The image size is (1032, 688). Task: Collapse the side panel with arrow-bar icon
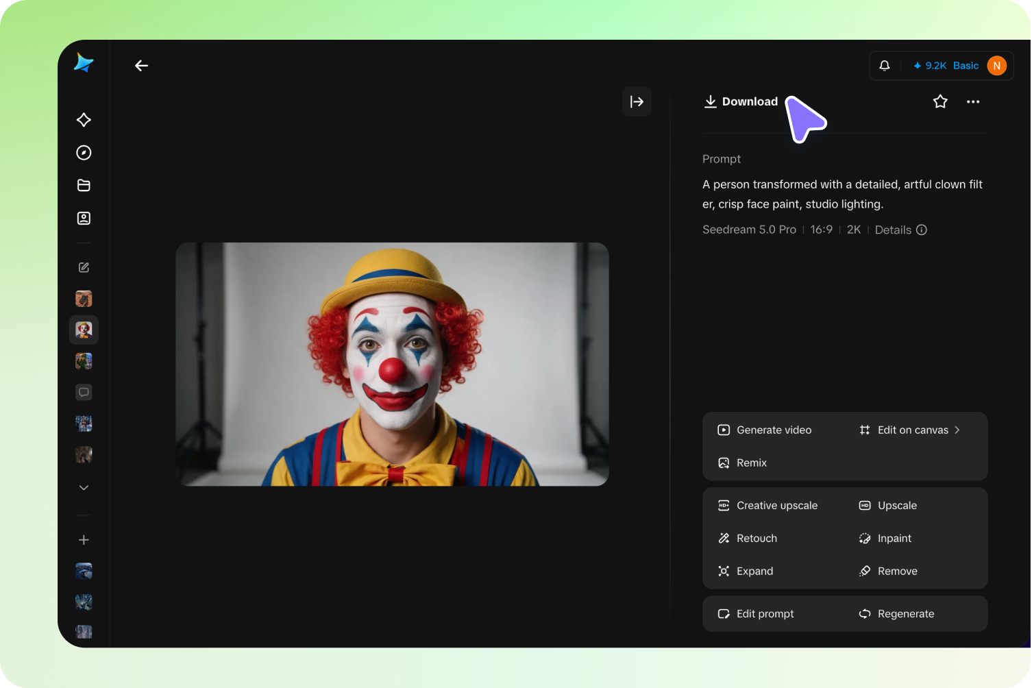[637, 102]
